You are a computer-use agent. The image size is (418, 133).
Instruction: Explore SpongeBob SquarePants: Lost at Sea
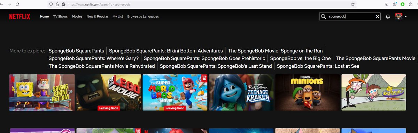click(318, 66)
